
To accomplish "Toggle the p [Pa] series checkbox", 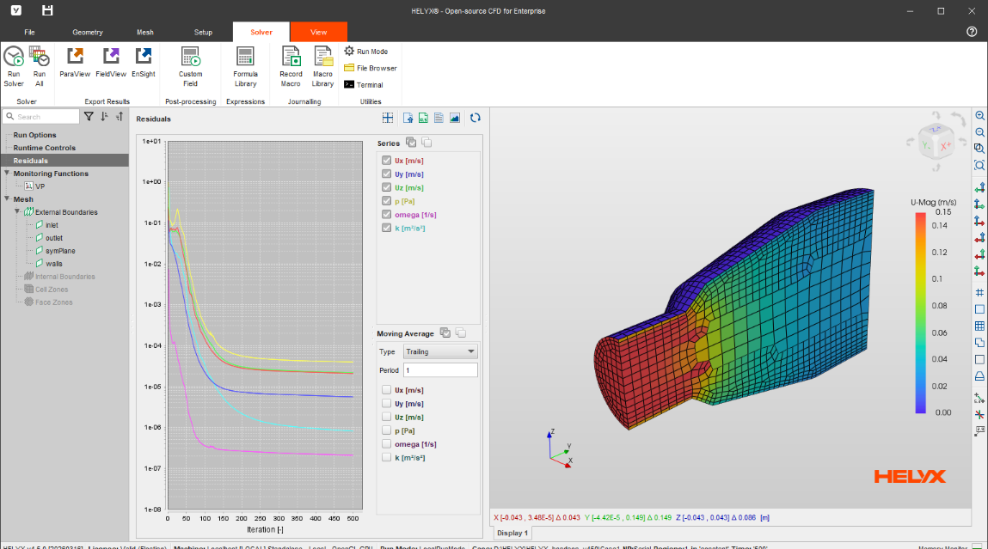I will coord(386,201).
